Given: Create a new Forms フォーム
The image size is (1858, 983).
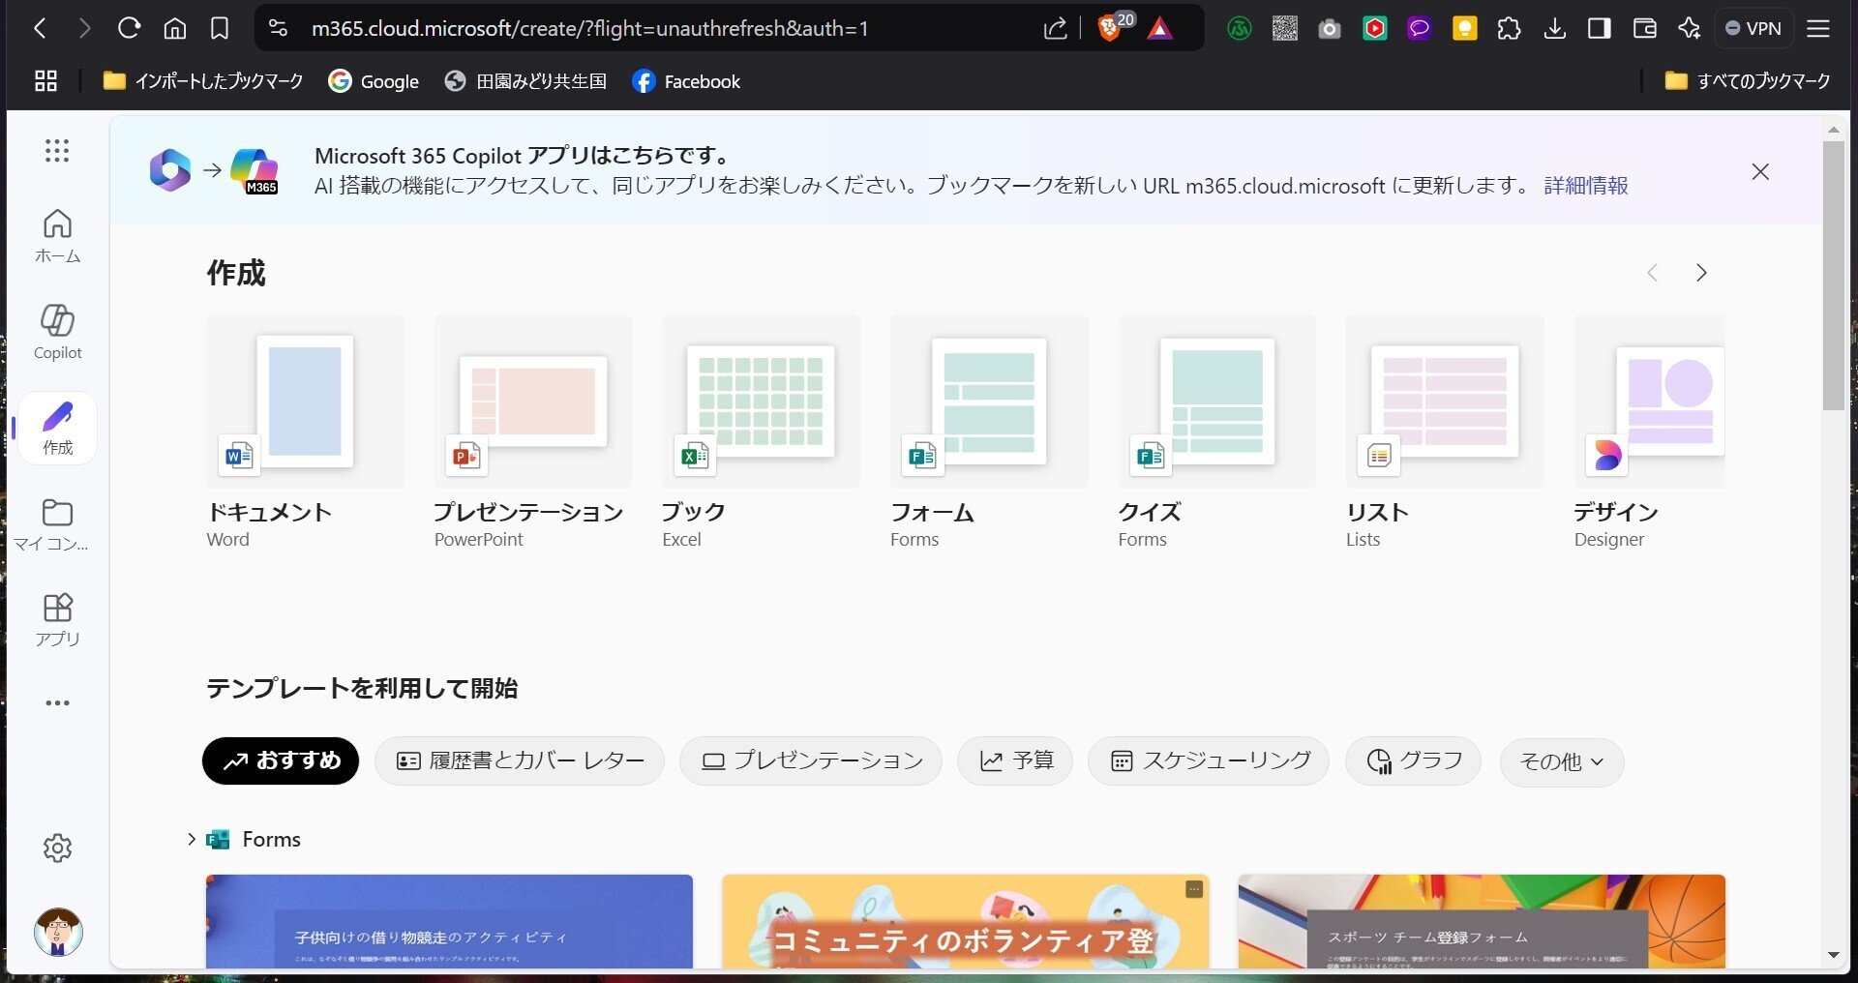Looking at the screenshot, I should click(x=988, y=432).
